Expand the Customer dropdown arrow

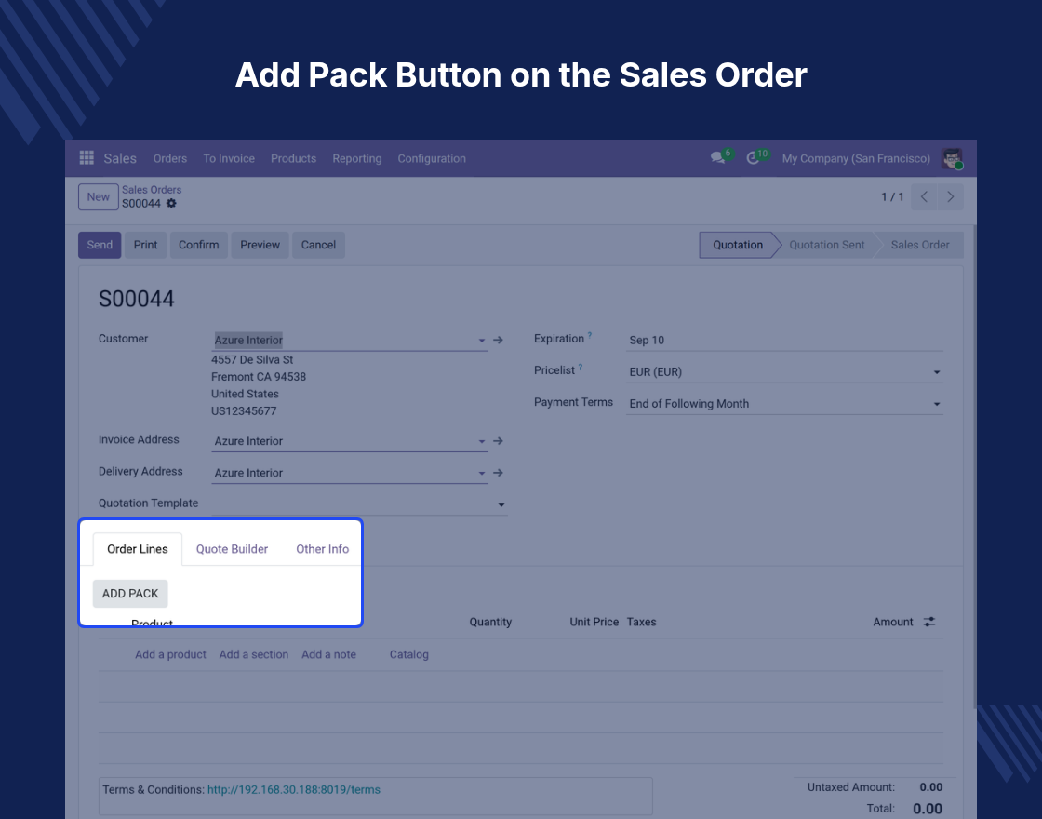click(x=482, y=341)
